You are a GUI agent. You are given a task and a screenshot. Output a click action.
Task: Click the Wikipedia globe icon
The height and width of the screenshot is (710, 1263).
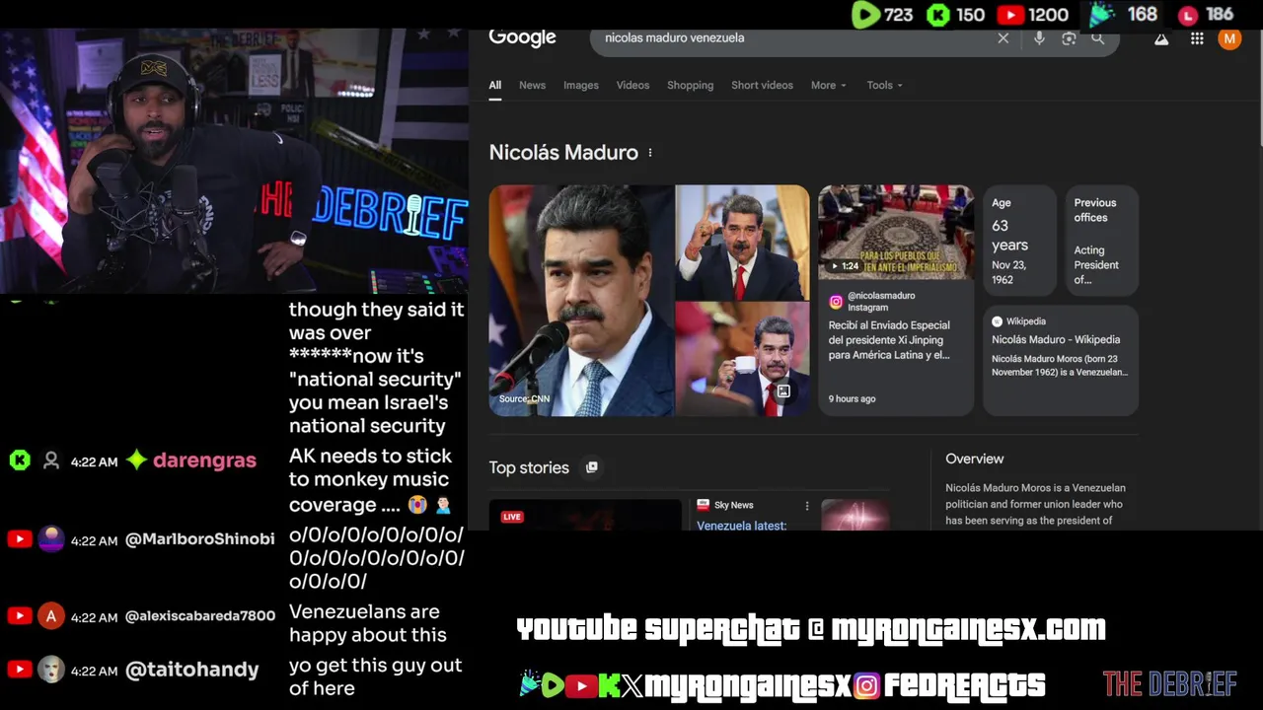(x=997, y=321)
